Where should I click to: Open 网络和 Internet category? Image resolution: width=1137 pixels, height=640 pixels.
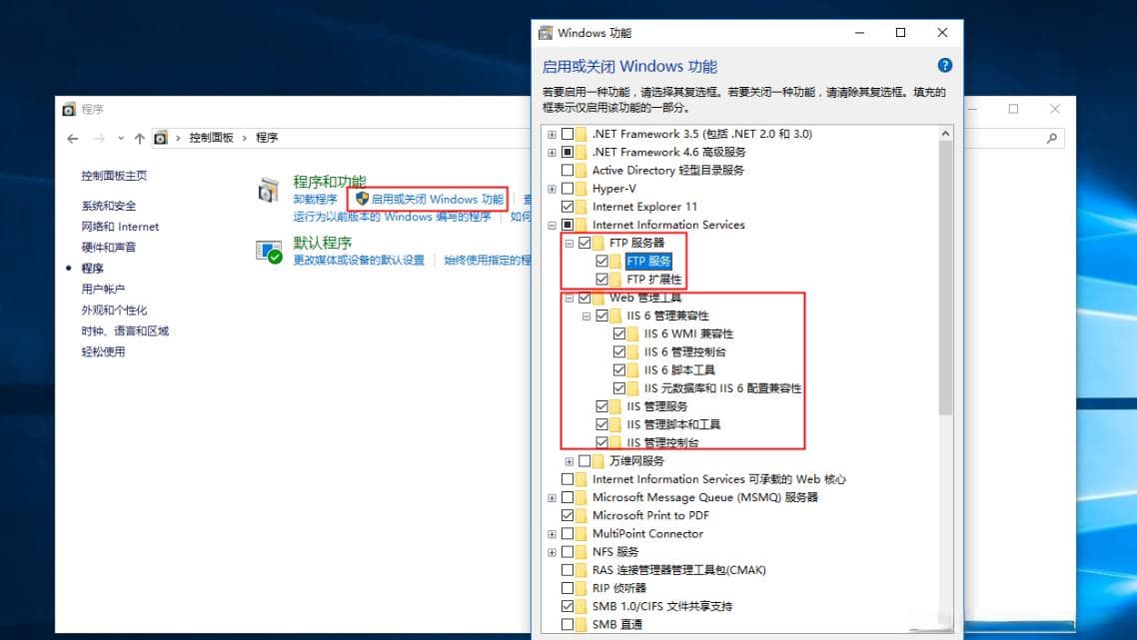[120, 227]
